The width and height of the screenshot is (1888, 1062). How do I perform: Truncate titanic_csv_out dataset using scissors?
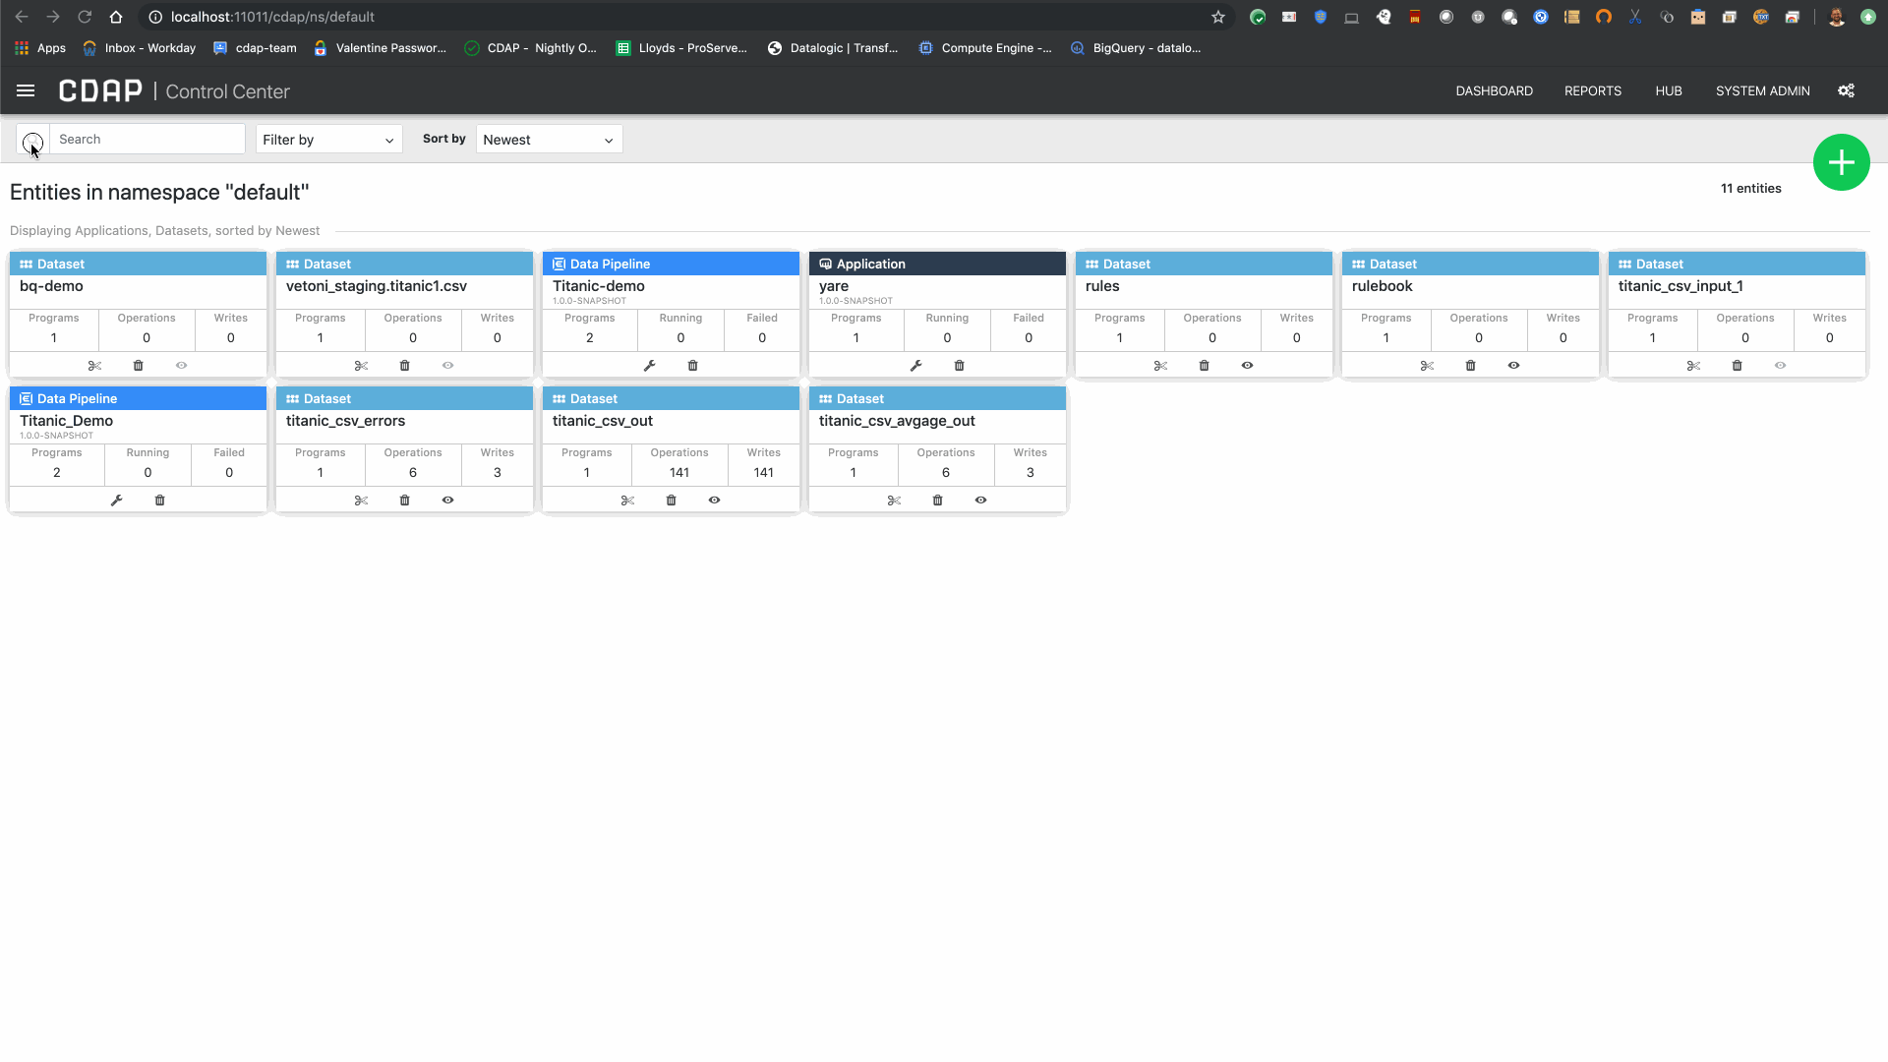(627, 501)
